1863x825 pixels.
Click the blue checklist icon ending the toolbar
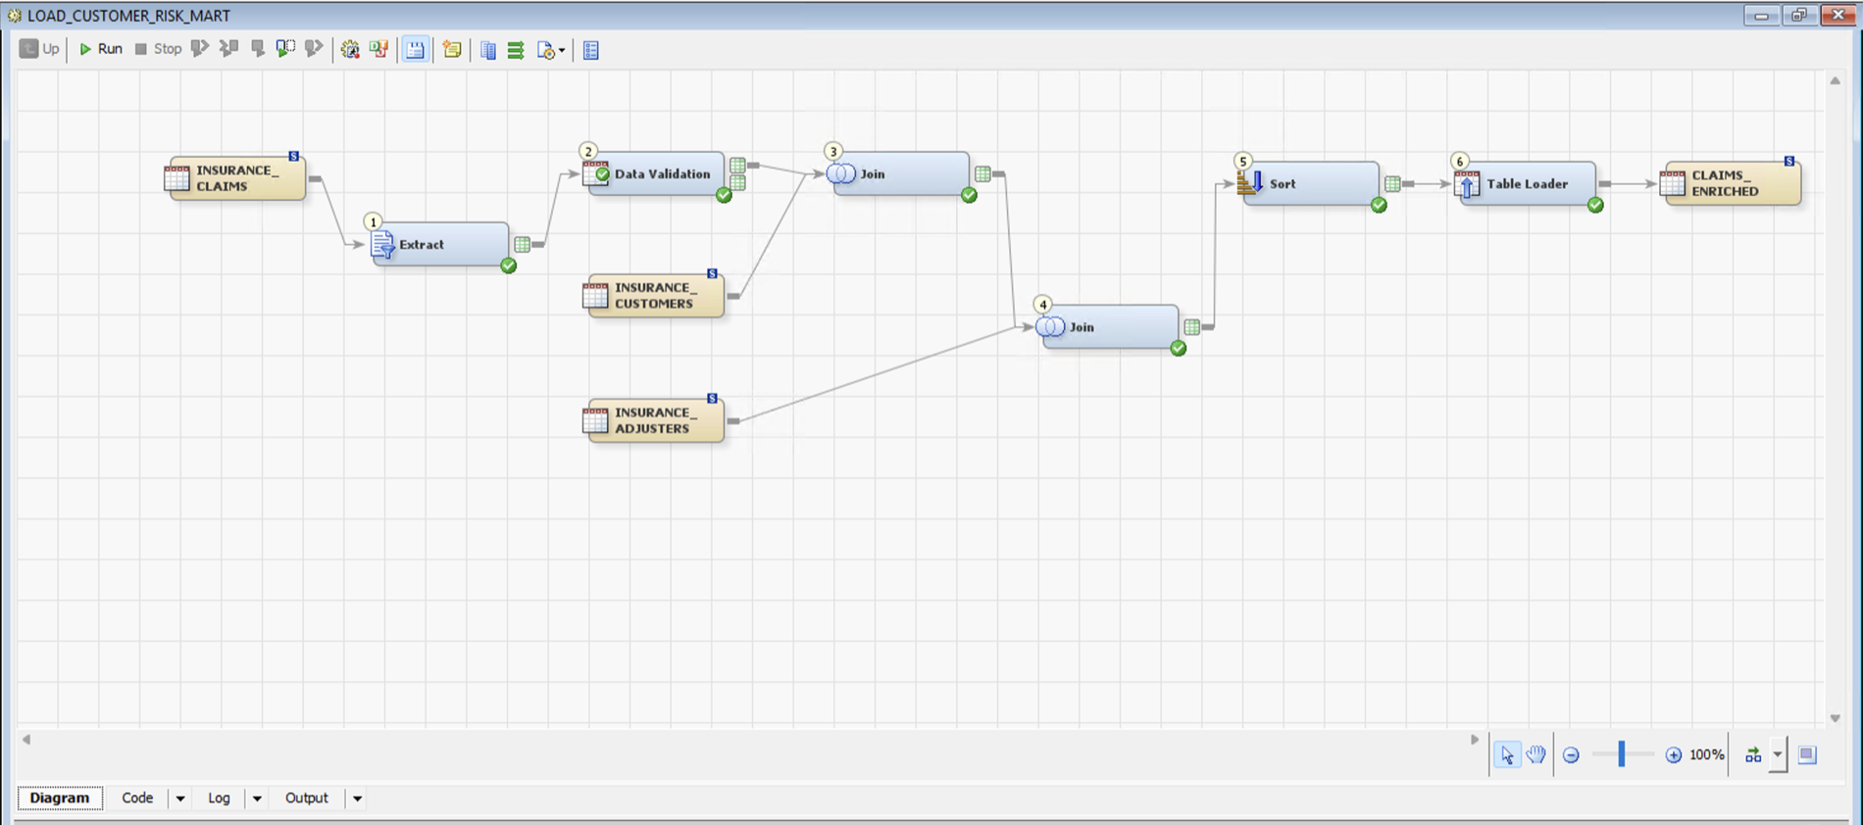point(590,50)
